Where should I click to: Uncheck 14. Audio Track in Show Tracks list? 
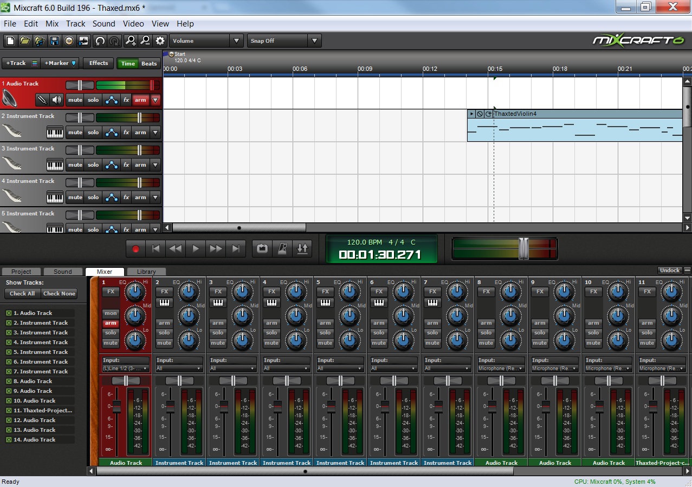pos(9,440)
